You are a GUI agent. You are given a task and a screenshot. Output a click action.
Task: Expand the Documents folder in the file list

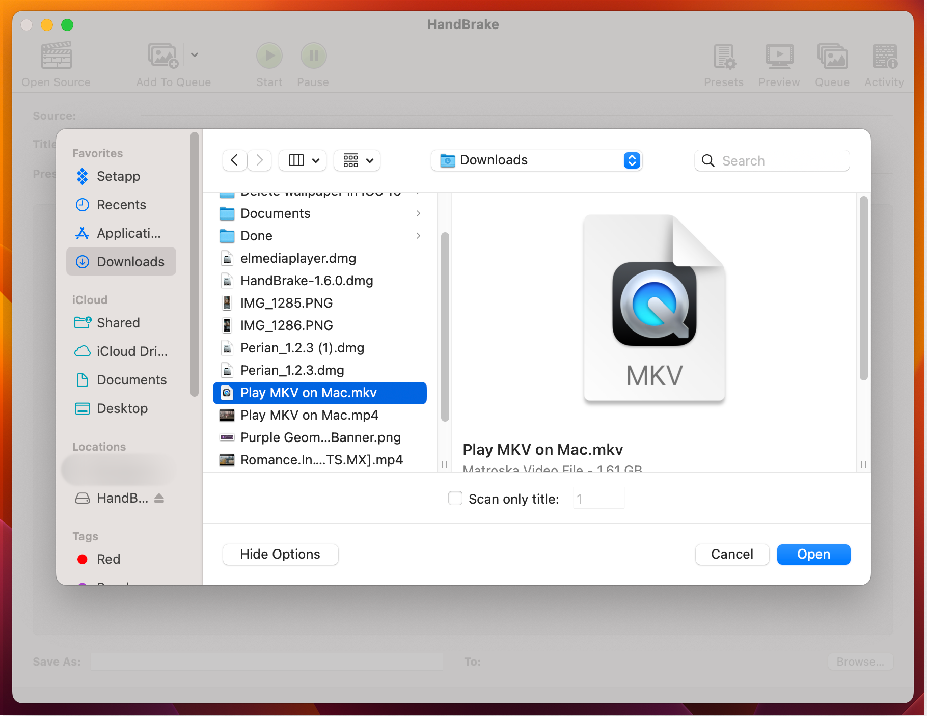418,213
